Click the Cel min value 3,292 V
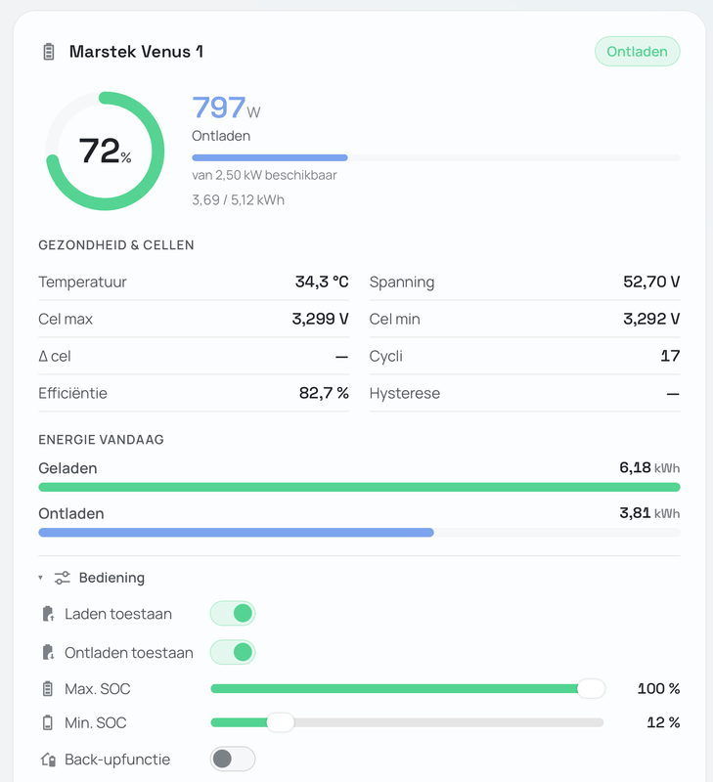Screen dimensions: 713x782 pos(651,319)
